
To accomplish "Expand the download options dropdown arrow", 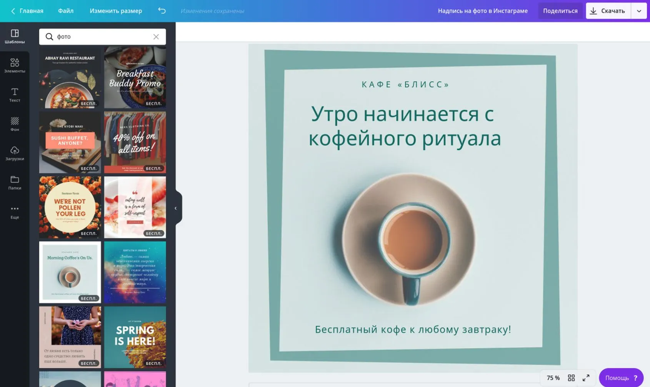I will (x=639, y=11).
